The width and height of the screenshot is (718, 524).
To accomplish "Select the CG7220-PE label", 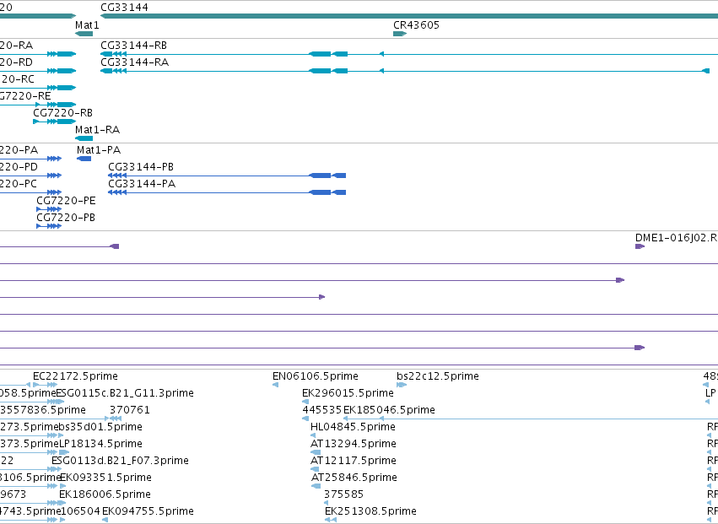I will click(66, 201).
